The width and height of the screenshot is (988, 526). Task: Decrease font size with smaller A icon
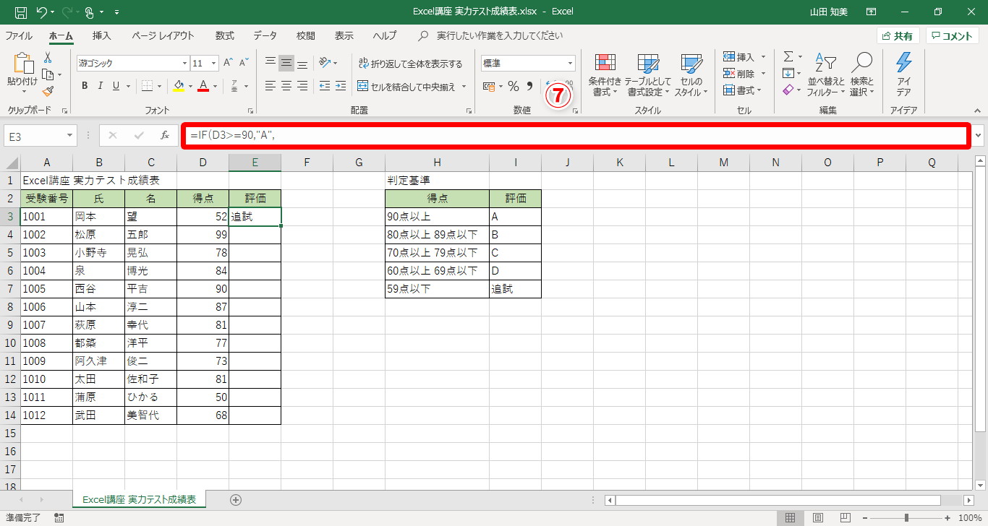[244, 63]
